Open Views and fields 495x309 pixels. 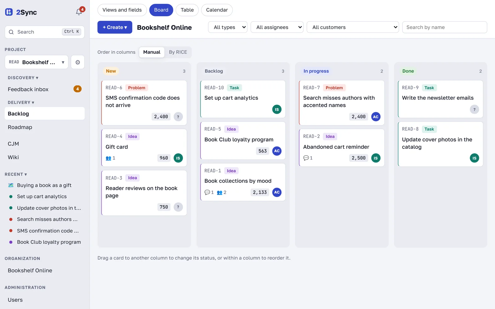pyautogui.click(x=122, y=10)
